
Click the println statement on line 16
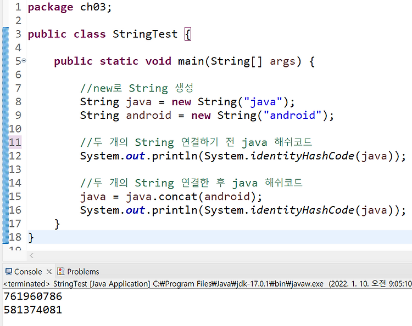(x=243, y=210)
